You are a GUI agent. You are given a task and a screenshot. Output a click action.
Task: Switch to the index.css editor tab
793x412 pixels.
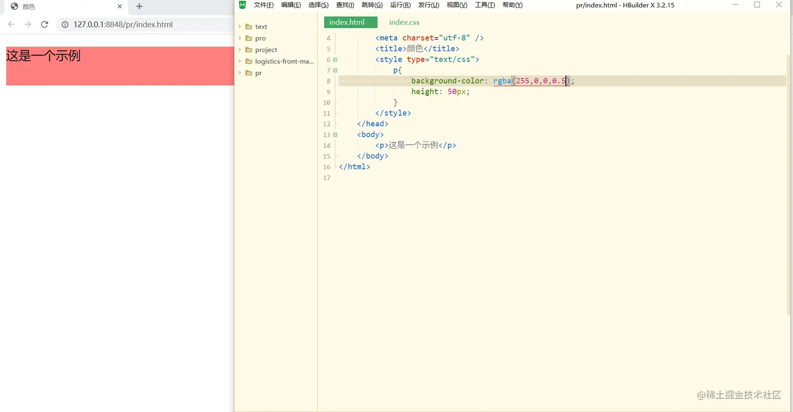click(404, 22)
